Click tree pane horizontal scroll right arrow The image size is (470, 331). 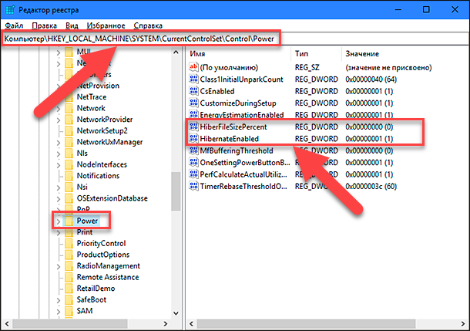tap(166, 323)
